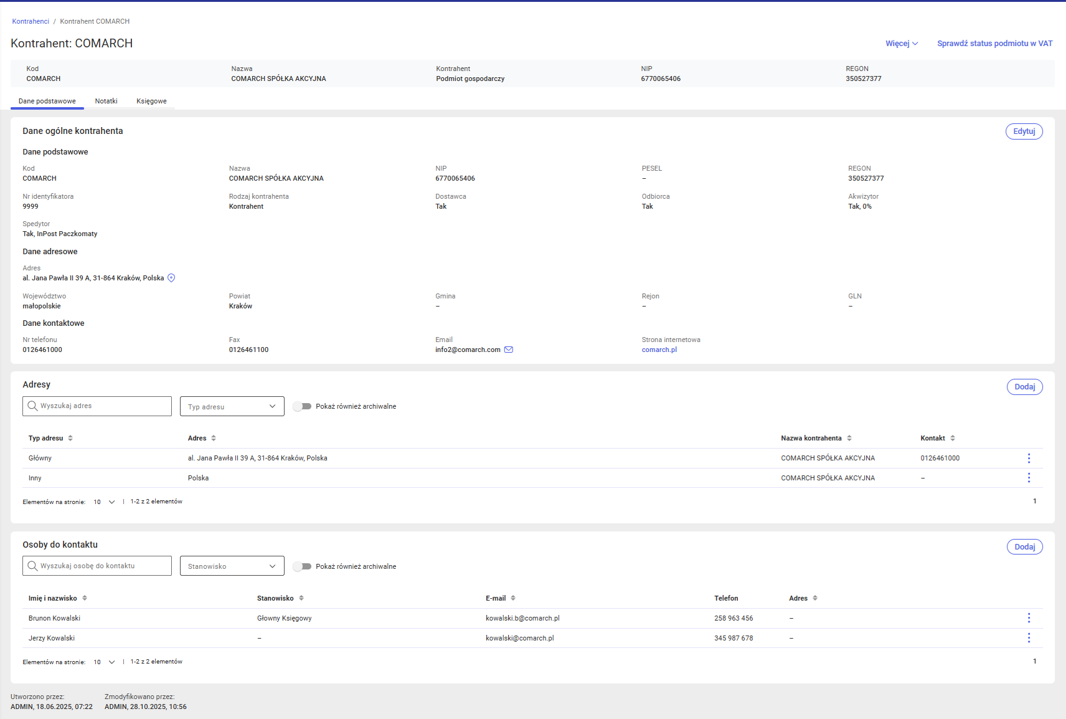Sort addresses by Nazwa kontrahenta column
This screenshot has width=1066, height=719.
click(x=849, y=438)
